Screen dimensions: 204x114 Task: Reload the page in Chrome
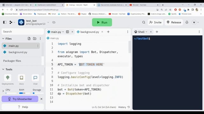tap(11, 9)
